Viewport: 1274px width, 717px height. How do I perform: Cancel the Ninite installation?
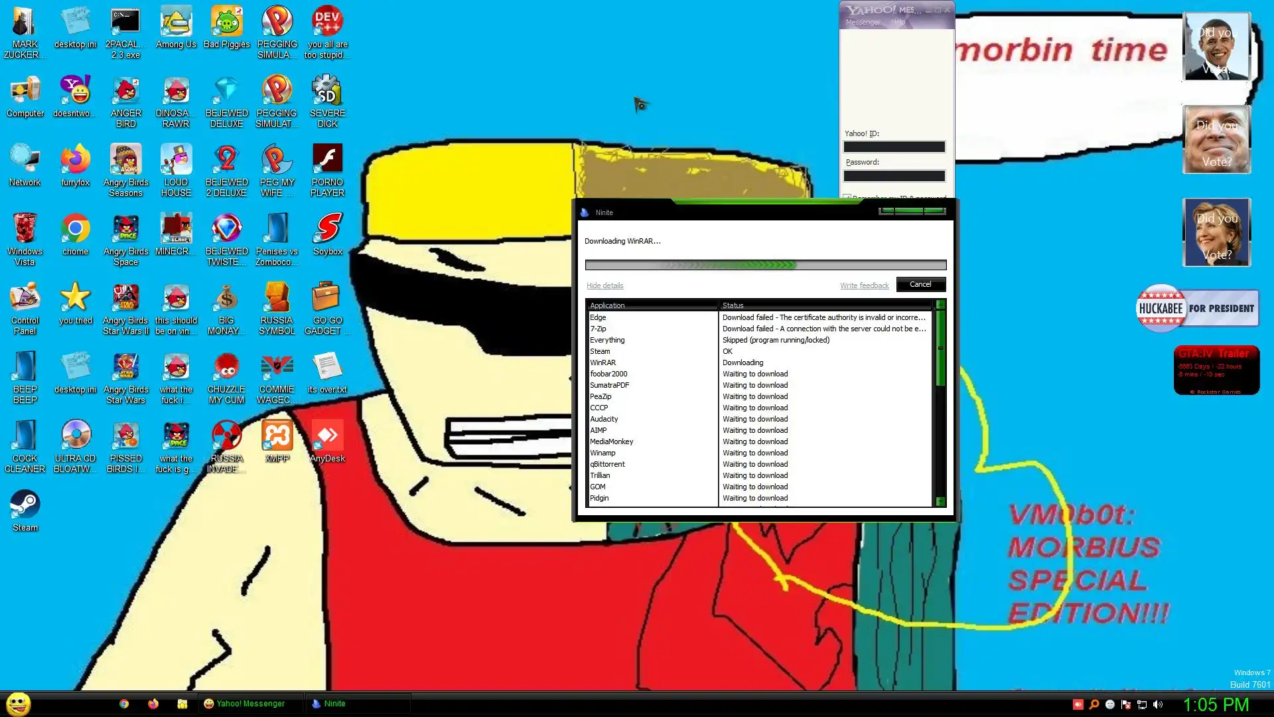(920, 284)
